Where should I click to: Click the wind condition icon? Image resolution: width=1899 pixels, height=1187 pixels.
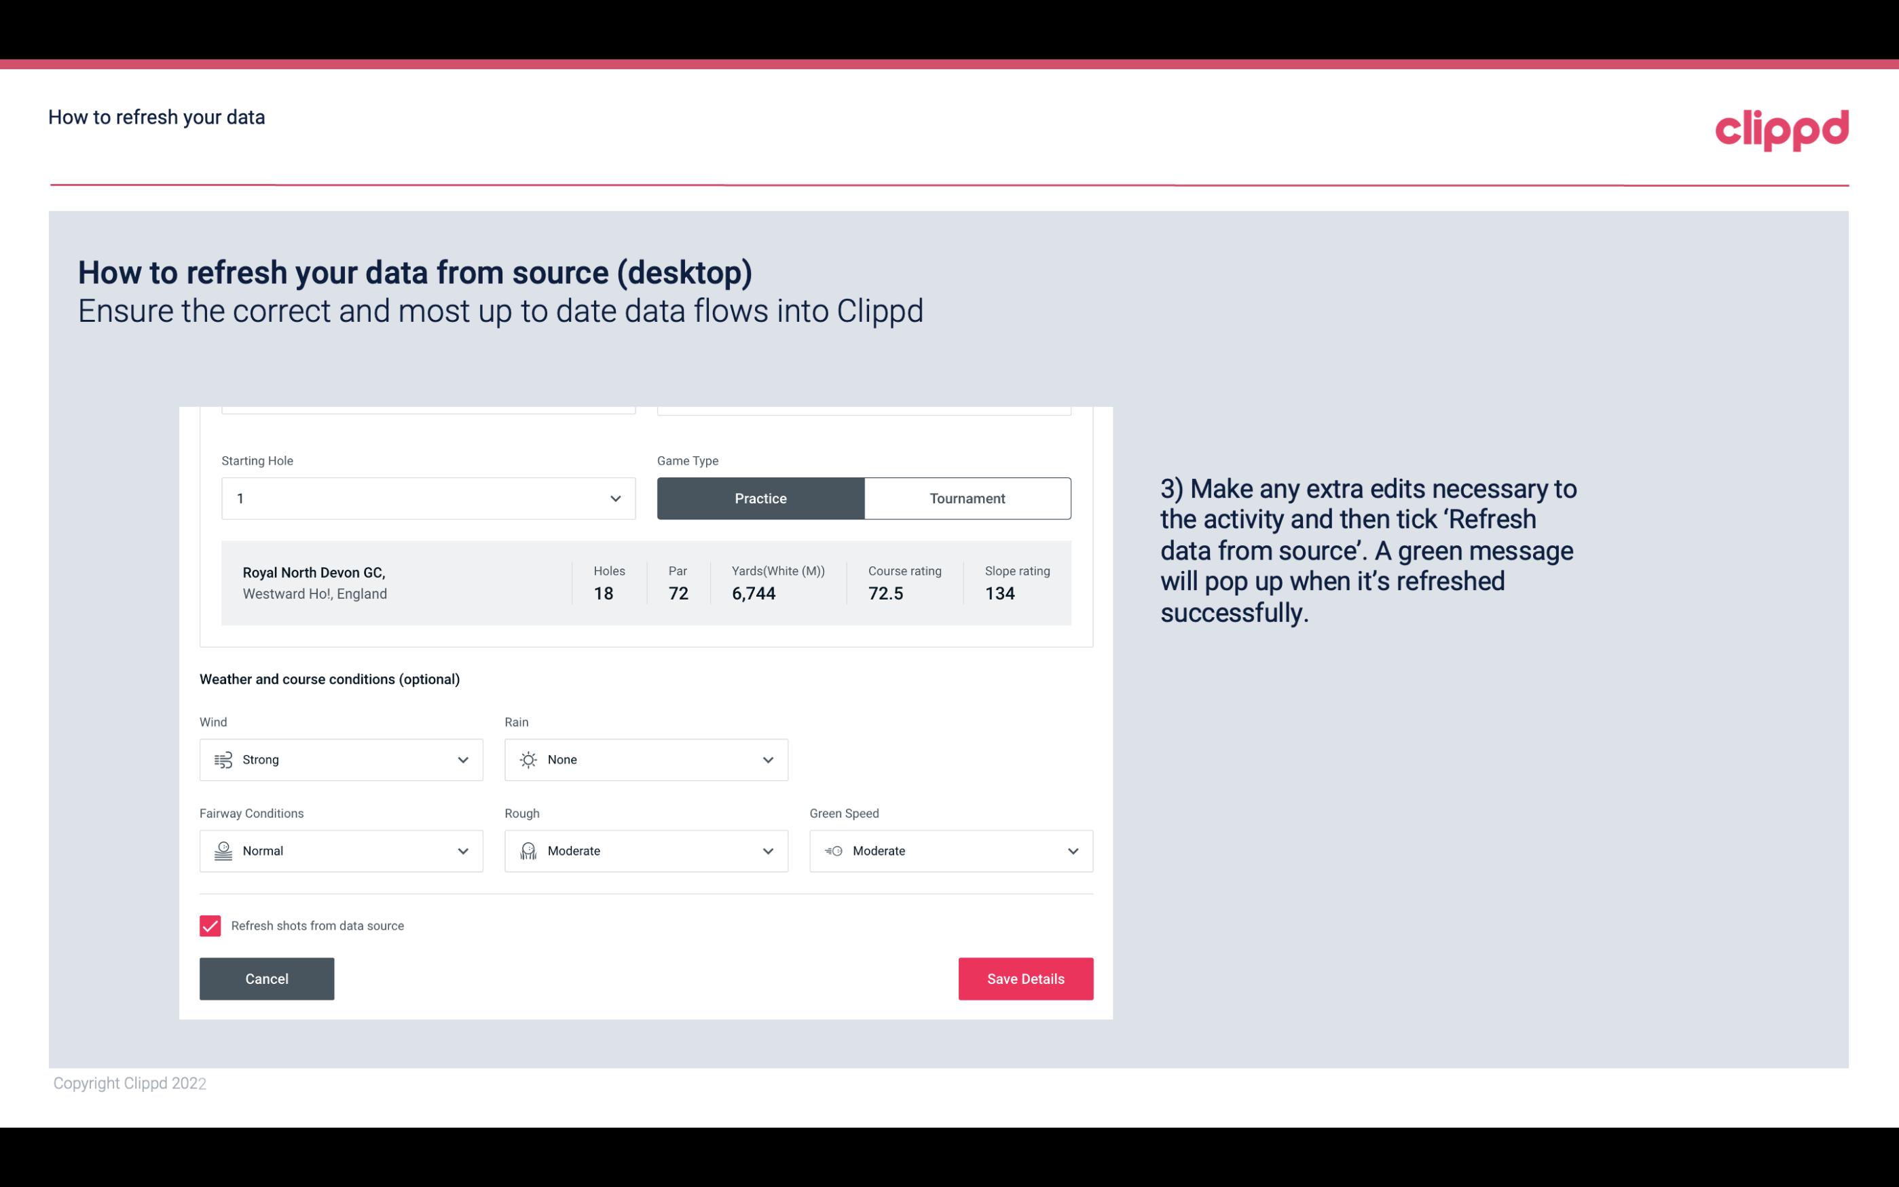pos(223,759)
